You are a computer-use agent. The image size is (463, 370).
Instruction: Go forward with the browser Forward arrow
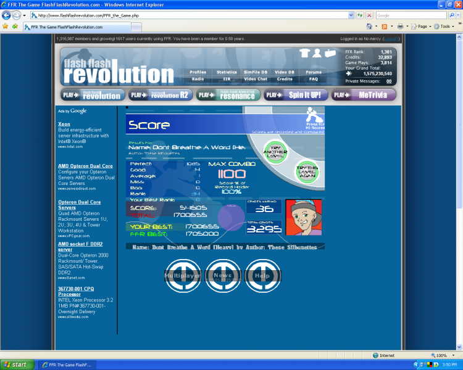tap(17, 15)
